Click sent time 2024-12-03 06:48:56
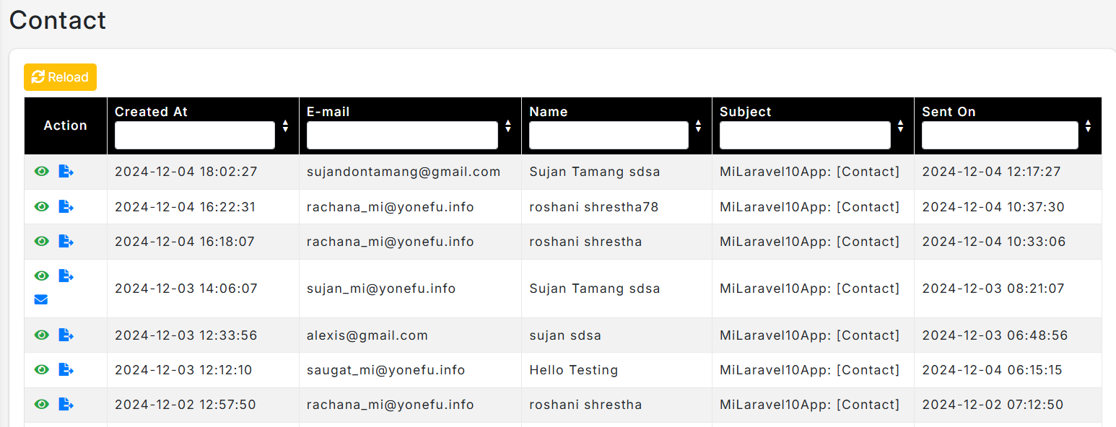Screen dimensions: 1116x427 click(x=995, y=335)
